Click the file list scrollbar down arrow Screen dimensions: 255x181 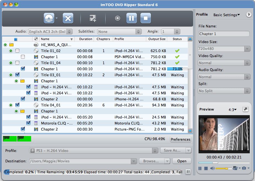point(190,131)
